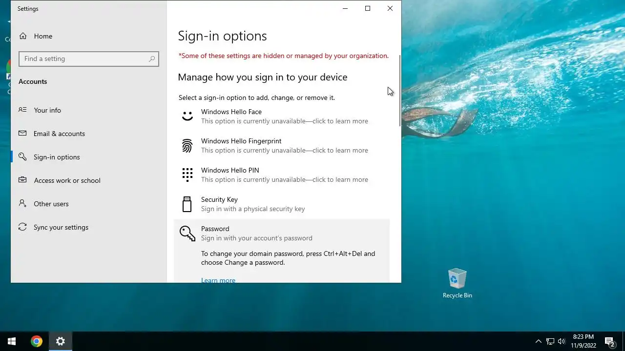Screen dimensions: 625x351
Task: Click the Other users person icon
Action: click(x=22, y=204)
